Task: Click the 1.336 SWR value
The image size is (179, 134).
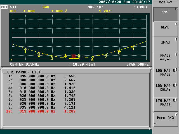Action: 70,92
